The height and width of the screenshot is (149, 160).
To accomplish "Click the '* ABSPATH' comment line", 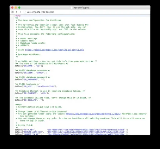I will pos(23,45).
